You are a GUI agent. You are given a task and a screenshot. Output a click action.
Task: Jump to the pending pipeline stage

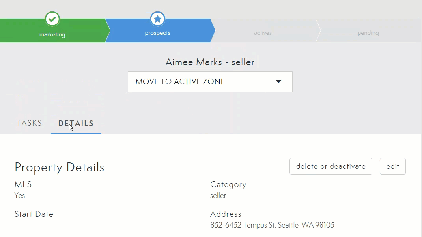pyautogui.click(x=368, y=33)
